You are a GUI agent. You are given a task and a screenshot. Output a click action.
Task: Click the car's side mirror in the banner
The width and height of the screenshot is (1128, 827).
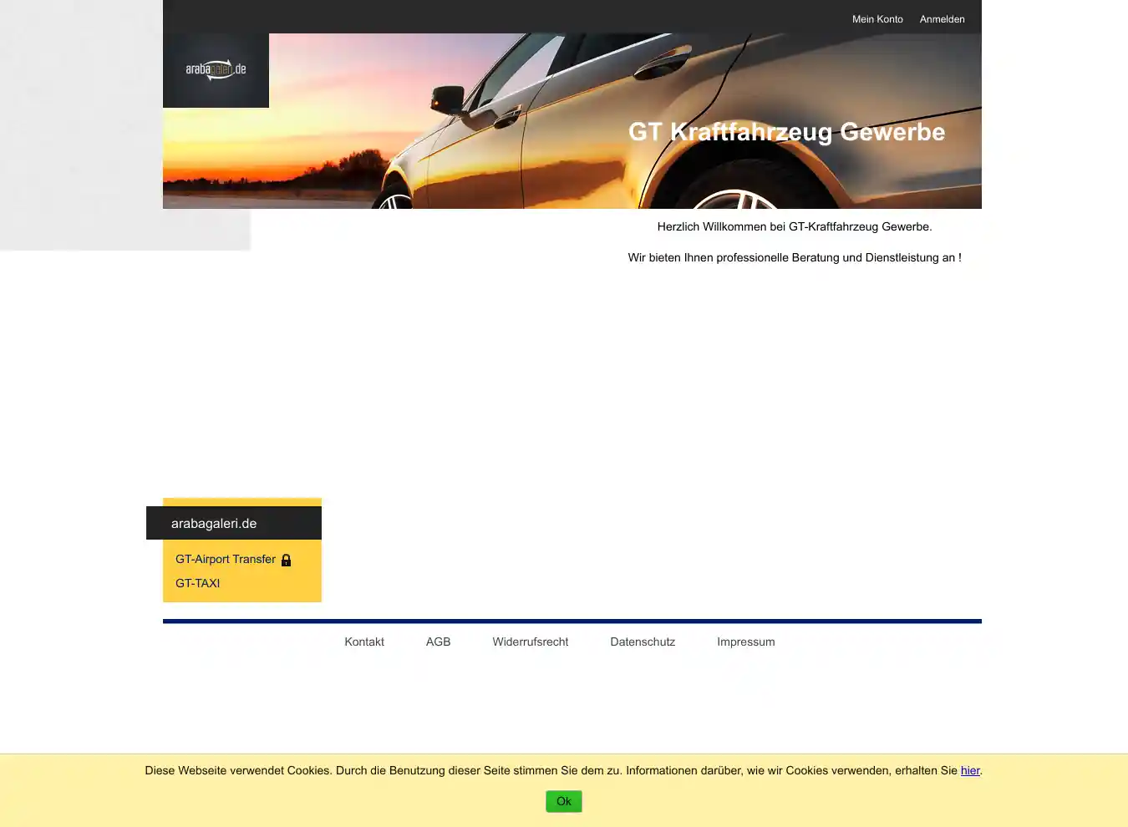(449, 99)
